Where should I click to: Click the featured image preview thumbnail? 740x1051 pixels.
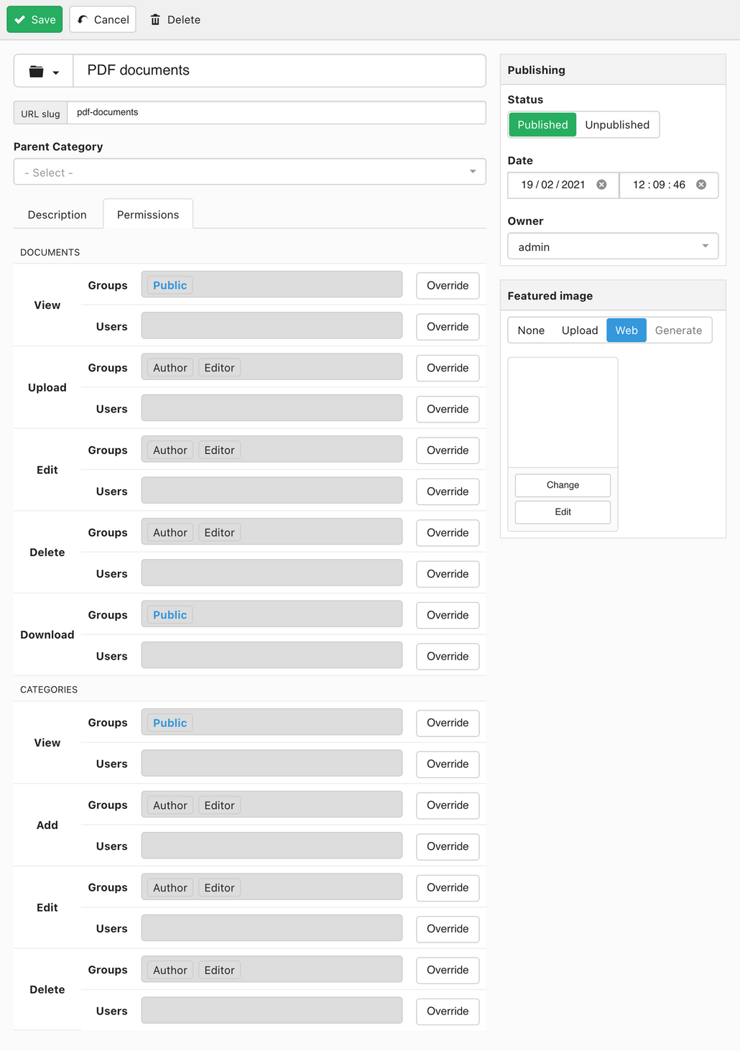(563, 412)
